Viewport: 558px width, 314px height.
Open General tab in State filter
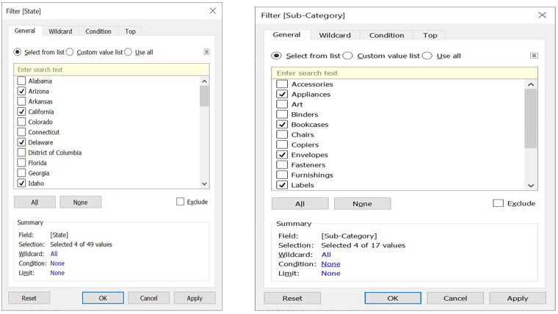(x=25, y=31)
